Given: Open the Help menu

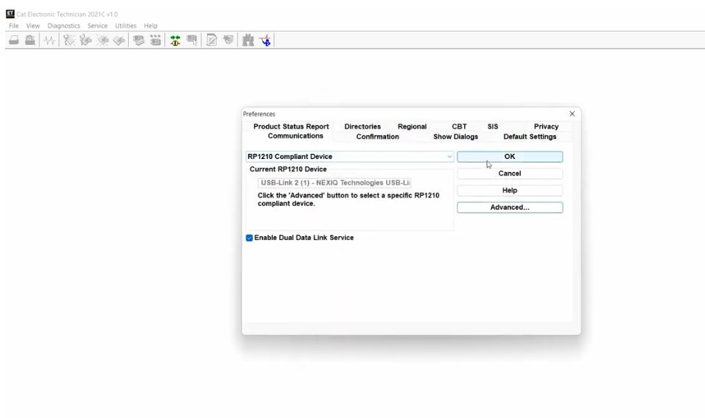Looking at the screenshot, I should 150,26.
